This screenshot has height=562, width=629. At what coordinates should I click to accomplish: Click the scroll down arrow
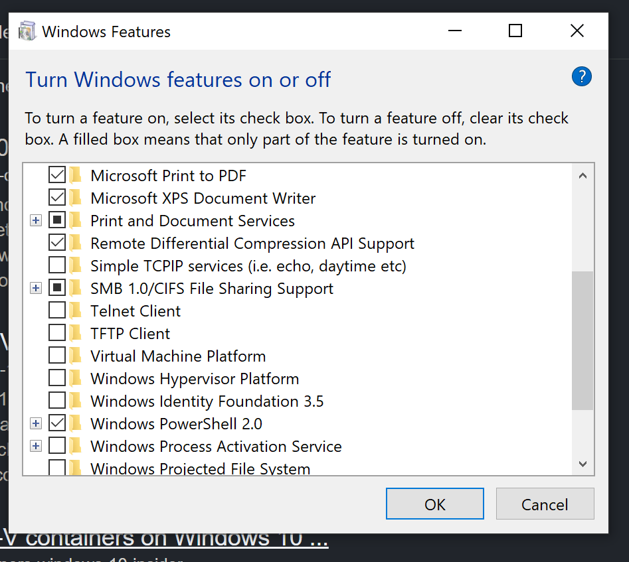pyautogui.click(x=583, y=464)
